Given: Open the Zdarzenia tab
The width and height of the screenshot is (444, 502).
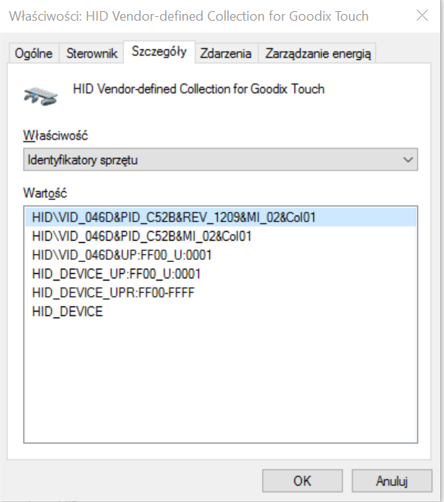Looking at the screenshot, I should [x=226, y=53].
